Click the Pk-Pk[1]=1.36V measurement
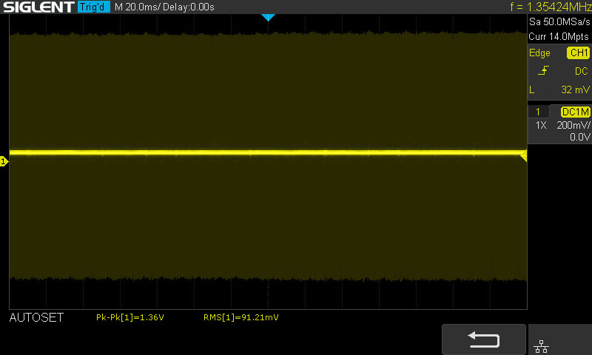592x355 pixels. point(130,317)
